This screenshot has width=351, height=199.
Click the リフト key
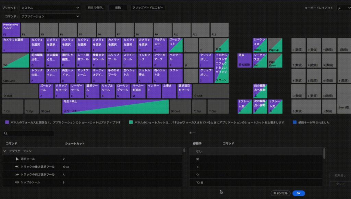[x=175, y=76]
